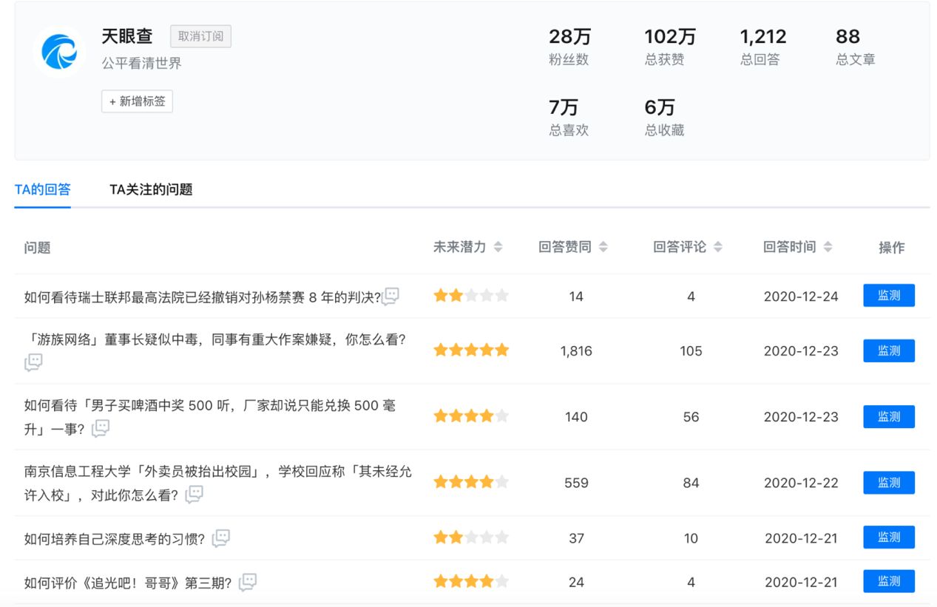Click the 6万 总收藏 statistic
Image resolution: width=937 pixels, height=607 pixels.
664,118
